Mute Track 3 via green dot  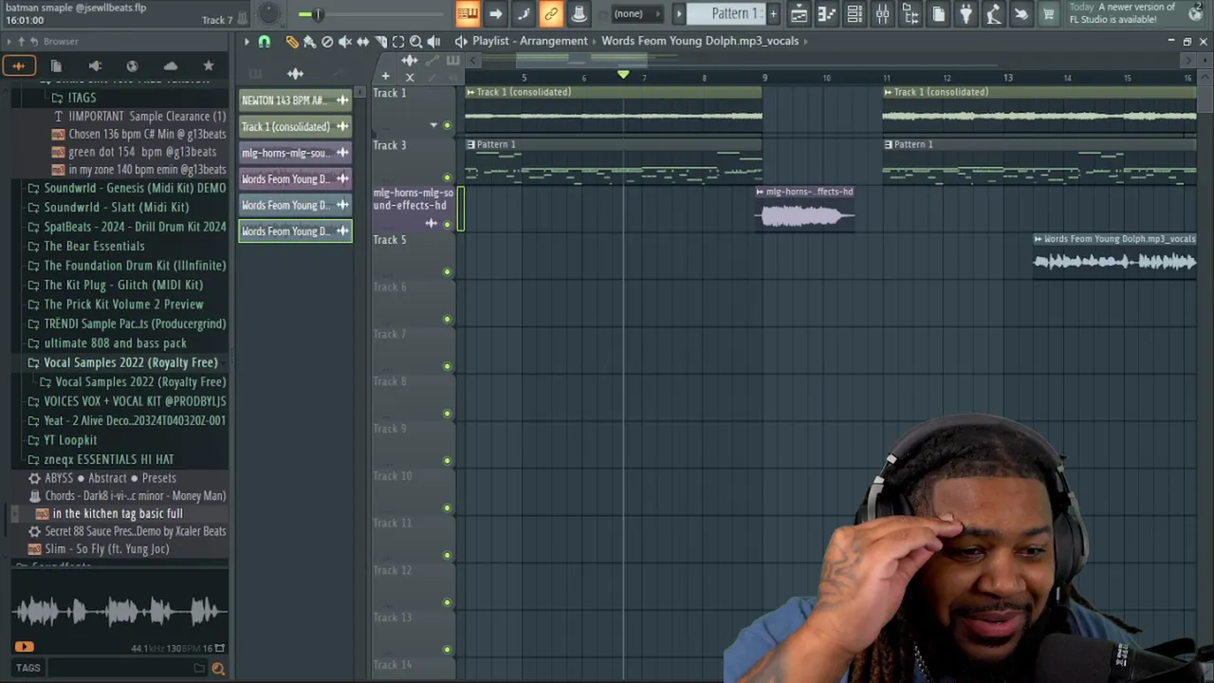(x=448, y=177)
